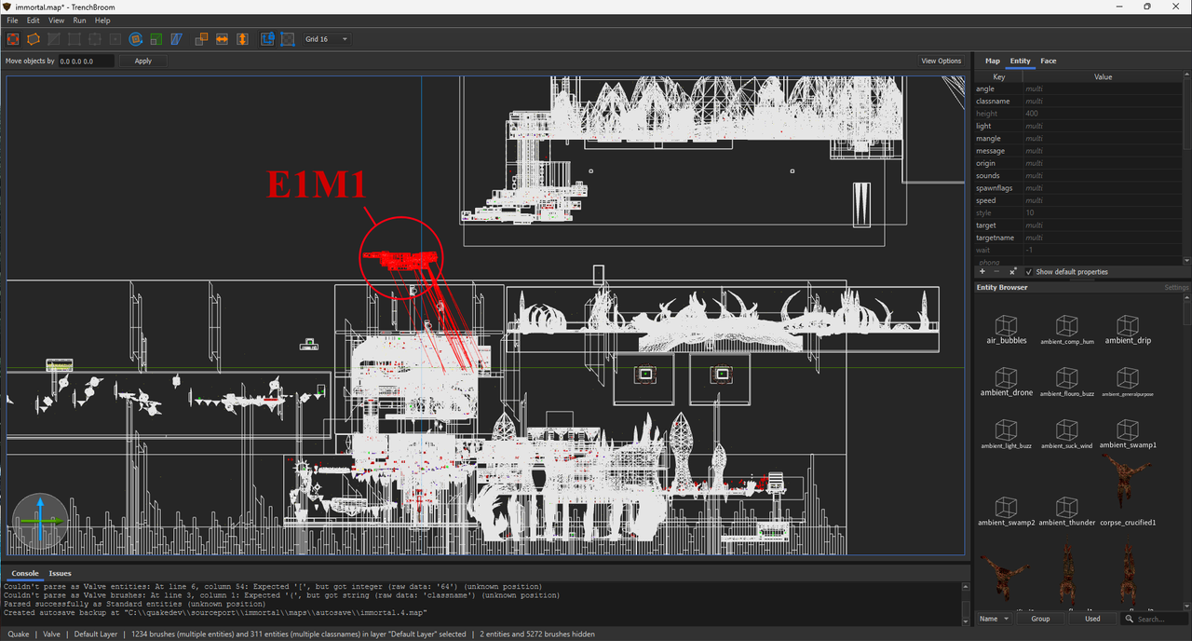
Task: Toggle the Group button in Entity Browser
Action: [x=1040, y=619]
